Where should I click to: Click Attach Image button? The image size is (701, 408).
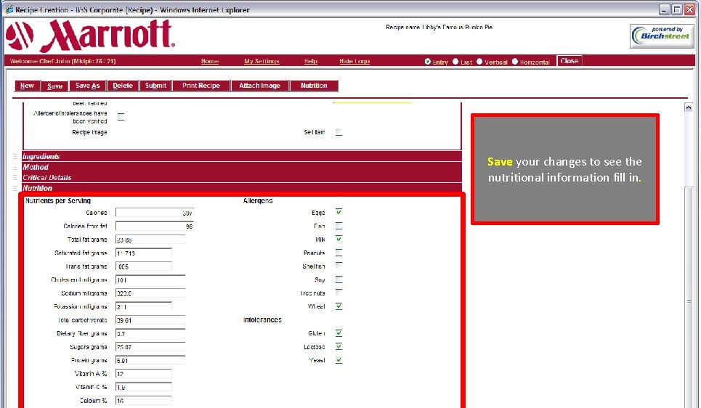pos(260,86)
